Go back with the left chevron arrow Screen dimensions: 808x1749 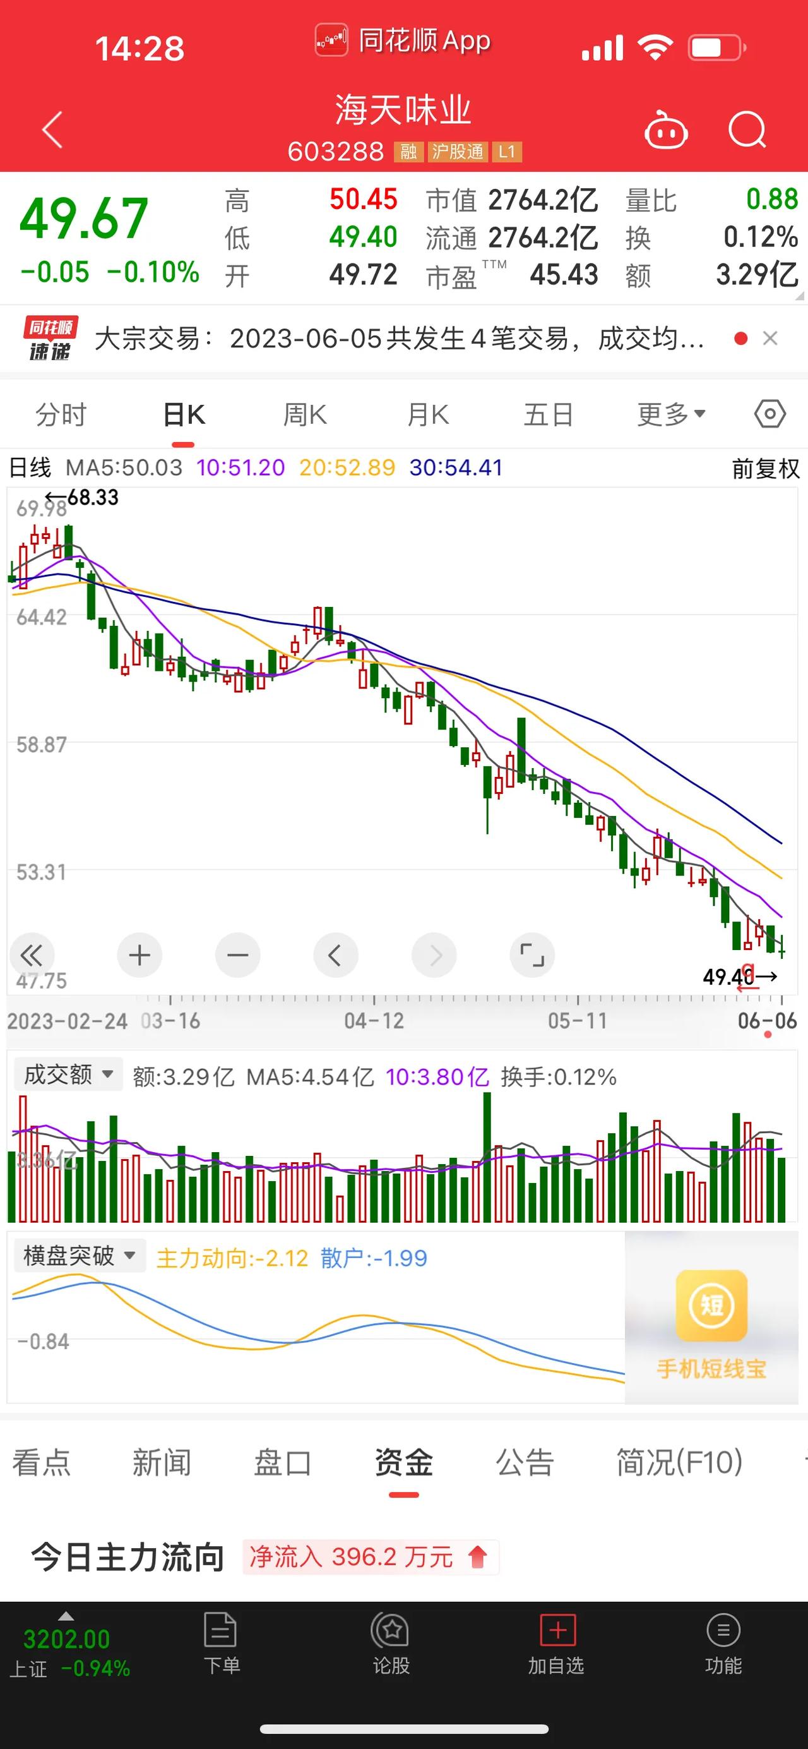pos(52,129)
